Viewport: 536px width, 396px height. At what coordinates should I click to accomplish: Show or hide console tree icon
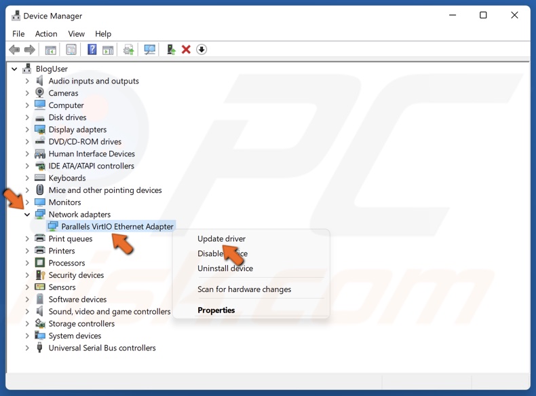coord(51,50)
